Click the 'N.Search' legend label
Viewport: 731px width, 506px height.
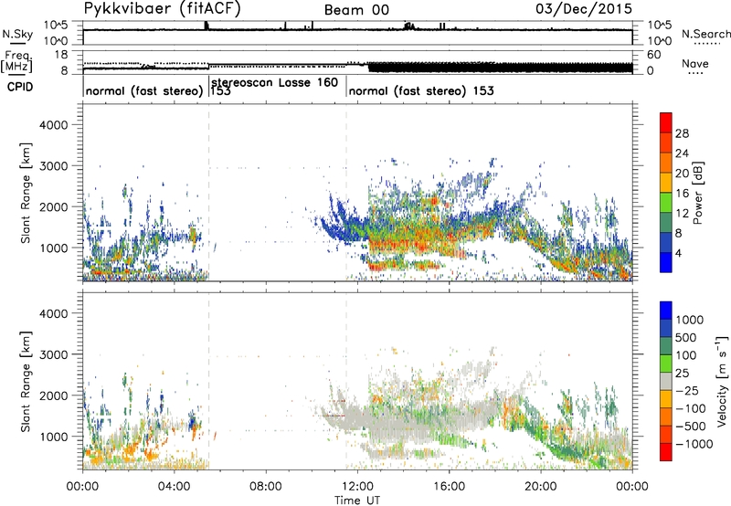pyautogui.click(x=705, y=34)
